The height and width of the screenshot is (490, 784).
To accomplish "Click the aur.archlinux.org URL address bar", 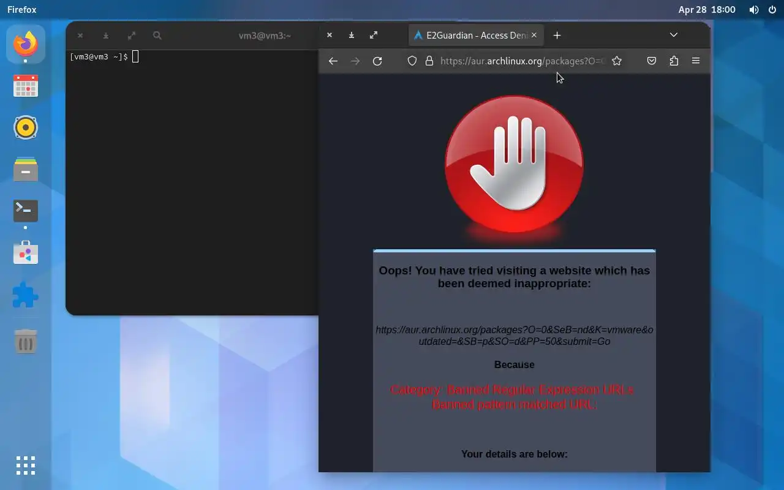I will tap(522, 61).
